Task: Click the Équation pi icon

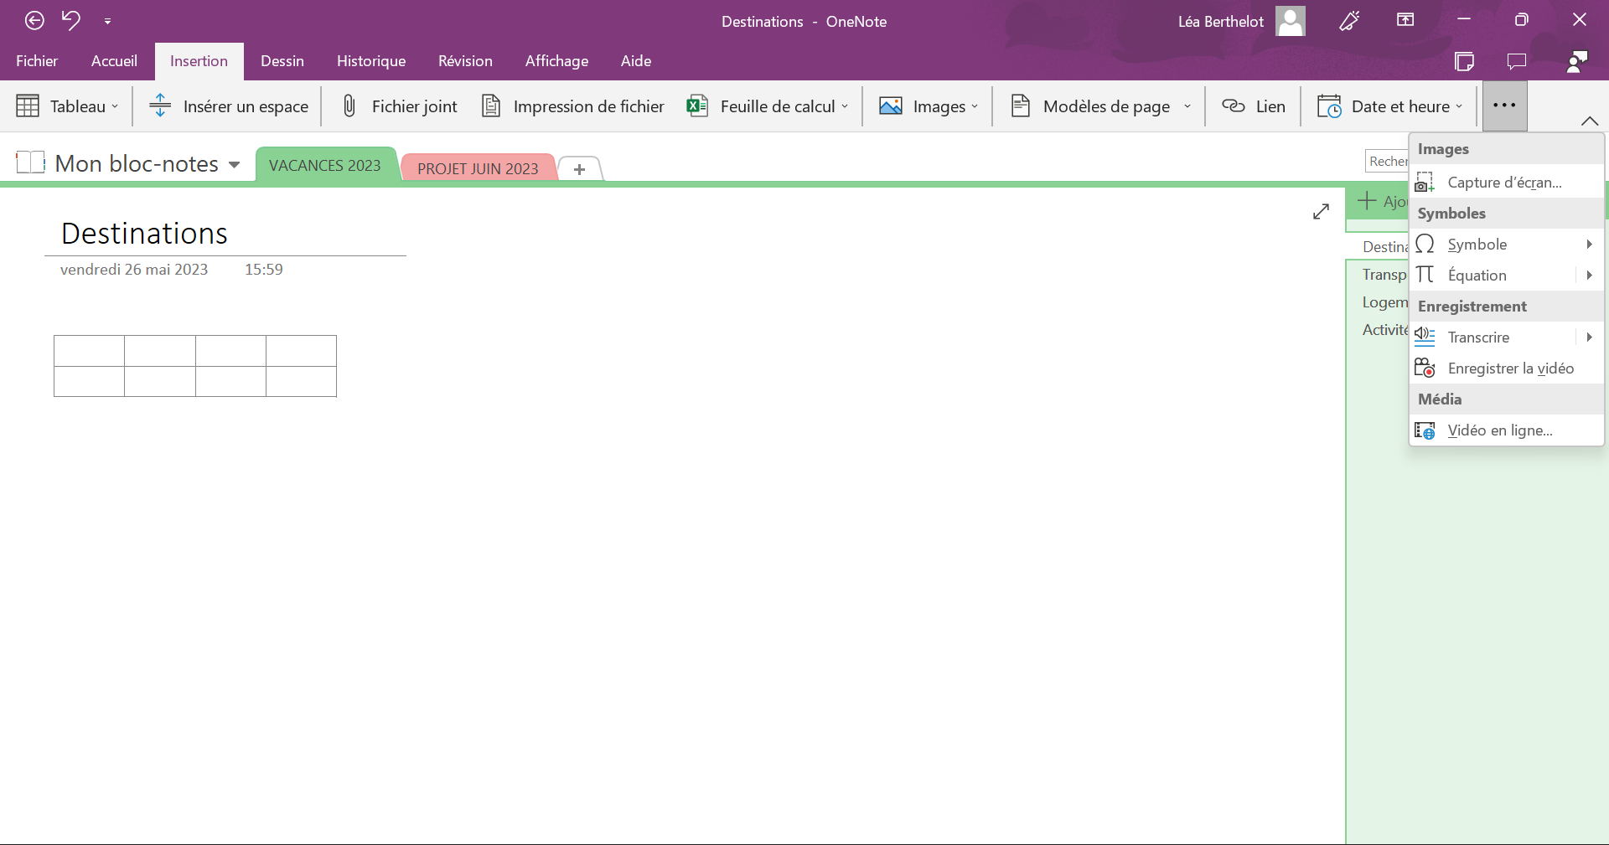Action: (x=1425, y=275)
